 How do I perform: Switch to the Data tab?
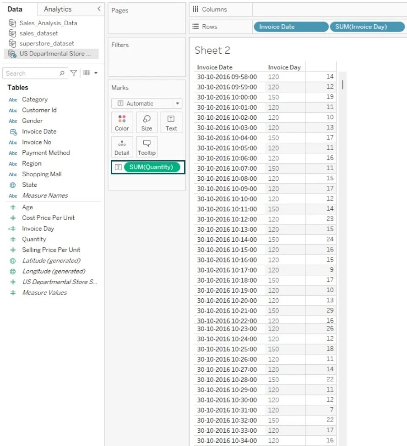15,9
